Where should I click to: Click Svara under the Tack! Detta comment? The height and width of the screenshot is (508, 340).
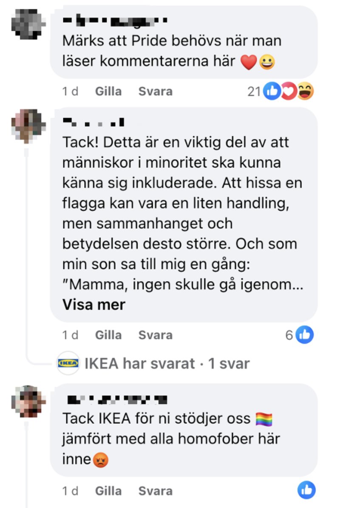(155, 335)
